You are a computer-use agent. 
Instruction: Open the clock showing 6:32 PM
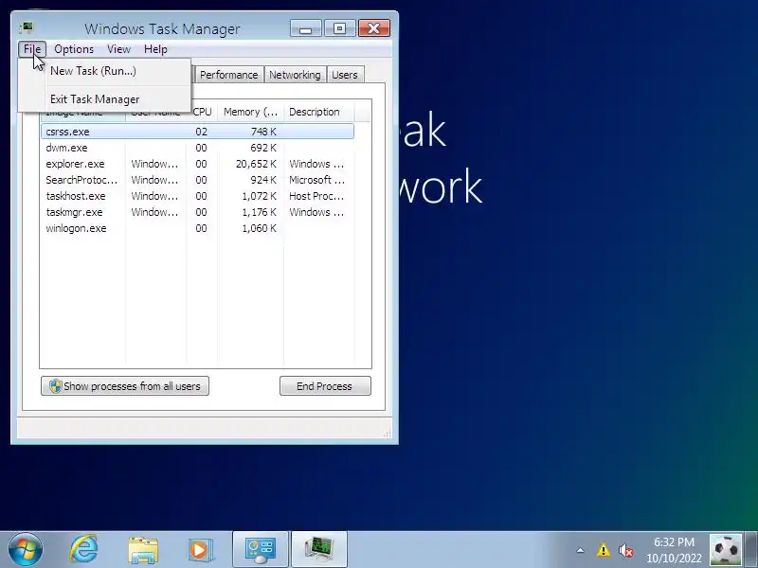point(675,550)
